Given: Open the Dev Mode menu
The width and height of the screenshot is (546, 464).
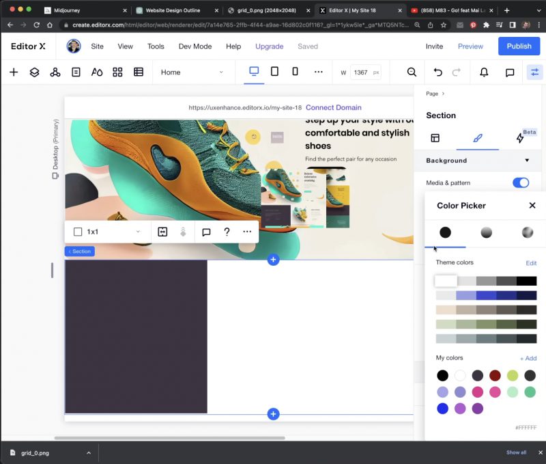Looking at the screenshot, I should (195, 46).
